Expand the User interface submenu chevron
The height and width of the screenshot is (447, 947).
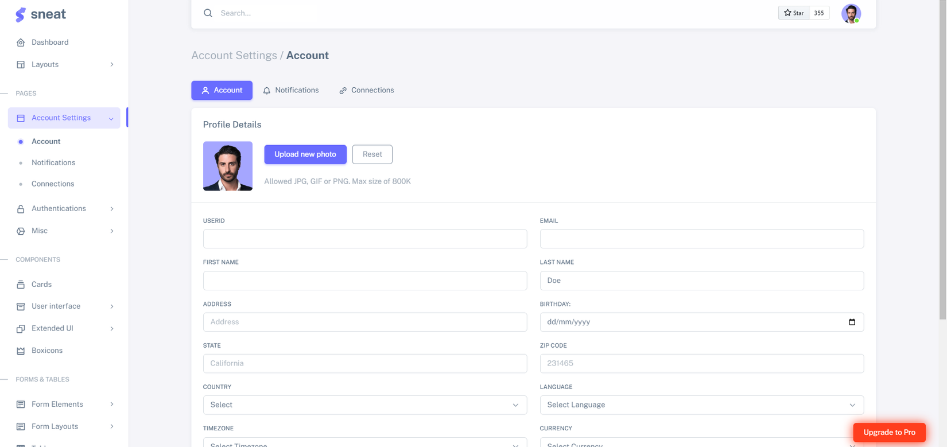pyautogui.click(x=112, y=306)
